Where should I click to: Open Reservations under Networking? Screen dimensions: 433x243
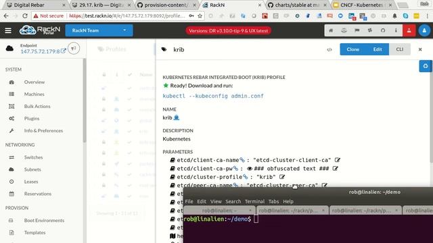[x=38, y=194]
